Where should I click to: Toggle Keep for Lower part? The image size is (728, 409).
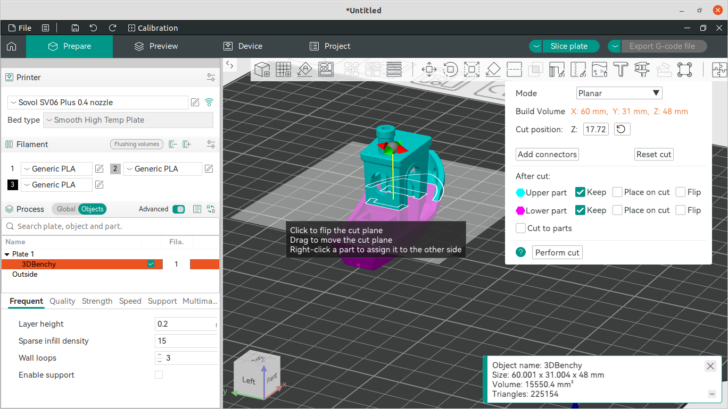(581, 210)
